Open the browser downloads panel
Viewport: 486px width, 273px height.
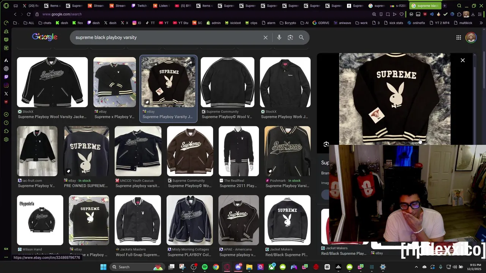tap(473, 14)
